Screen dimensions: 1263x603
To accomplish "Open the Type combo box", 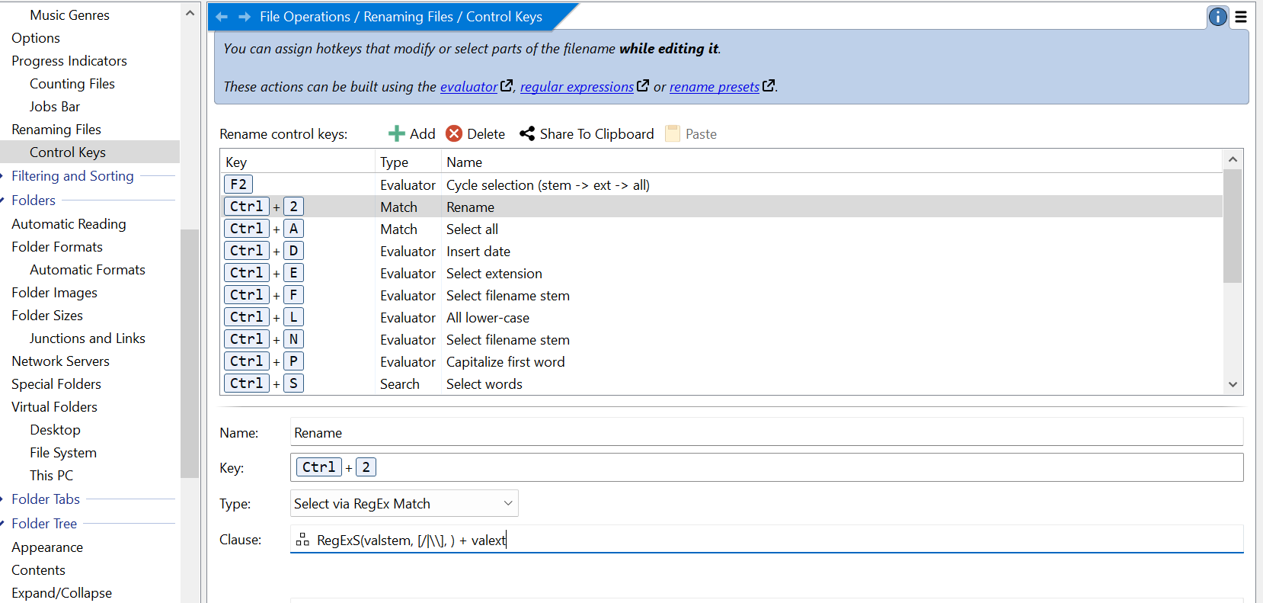I will tap(404, 504).
